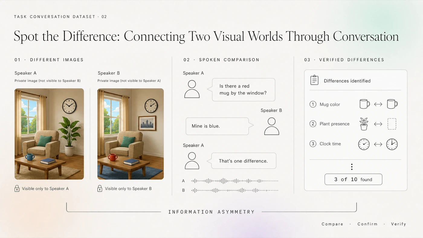This screenshot has width=423, height=238.
Task: Click the 3 of 10 found button
Action: 353,179
